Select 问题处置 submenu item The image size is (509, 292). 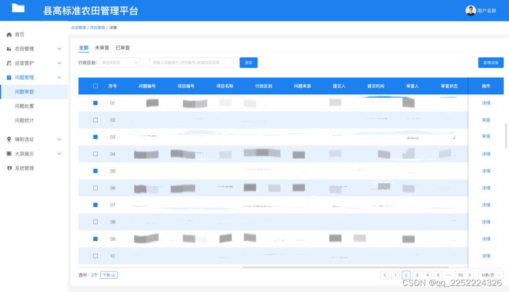click(25, 106)
